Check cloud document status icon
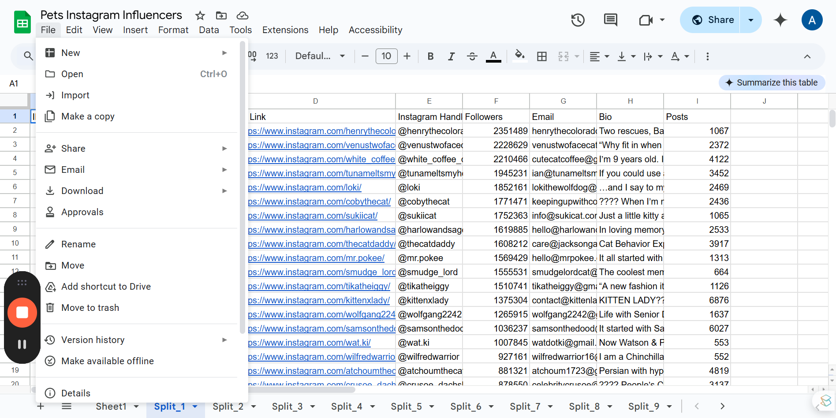Viewport: 836px width, 418px height. click(243, 16)
